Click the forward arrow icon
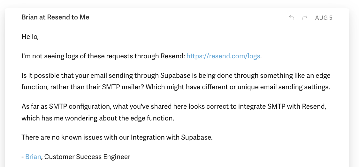The width and height of the screenshot is (359, 167). pos(305,18)
